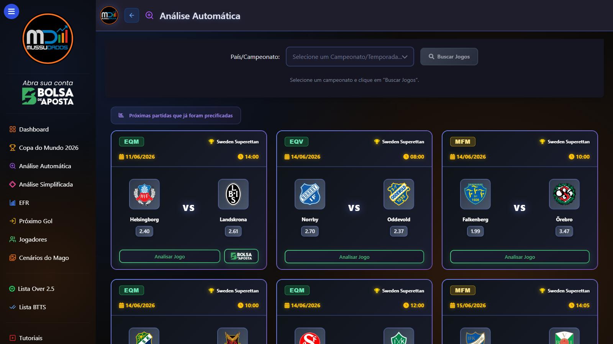The width and height of the screenshot is (613, 344).
Task: Click Landskrona odds 2.61
Action: [233, 231]
